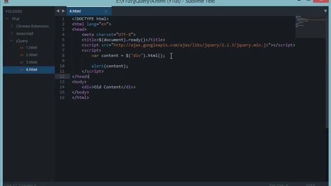Click line number 1 in gutter
This screenshot has width=331, height=186.
click(x=63, y=19)
